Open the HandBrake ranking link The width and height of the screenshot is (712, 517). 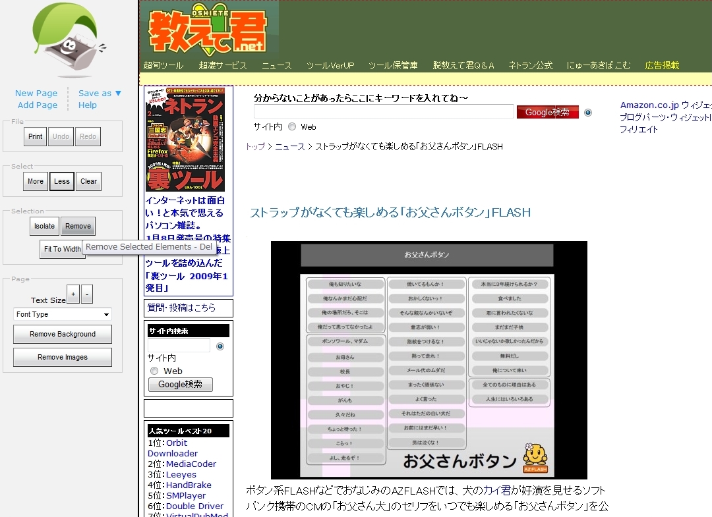click(x=189, y=485)
